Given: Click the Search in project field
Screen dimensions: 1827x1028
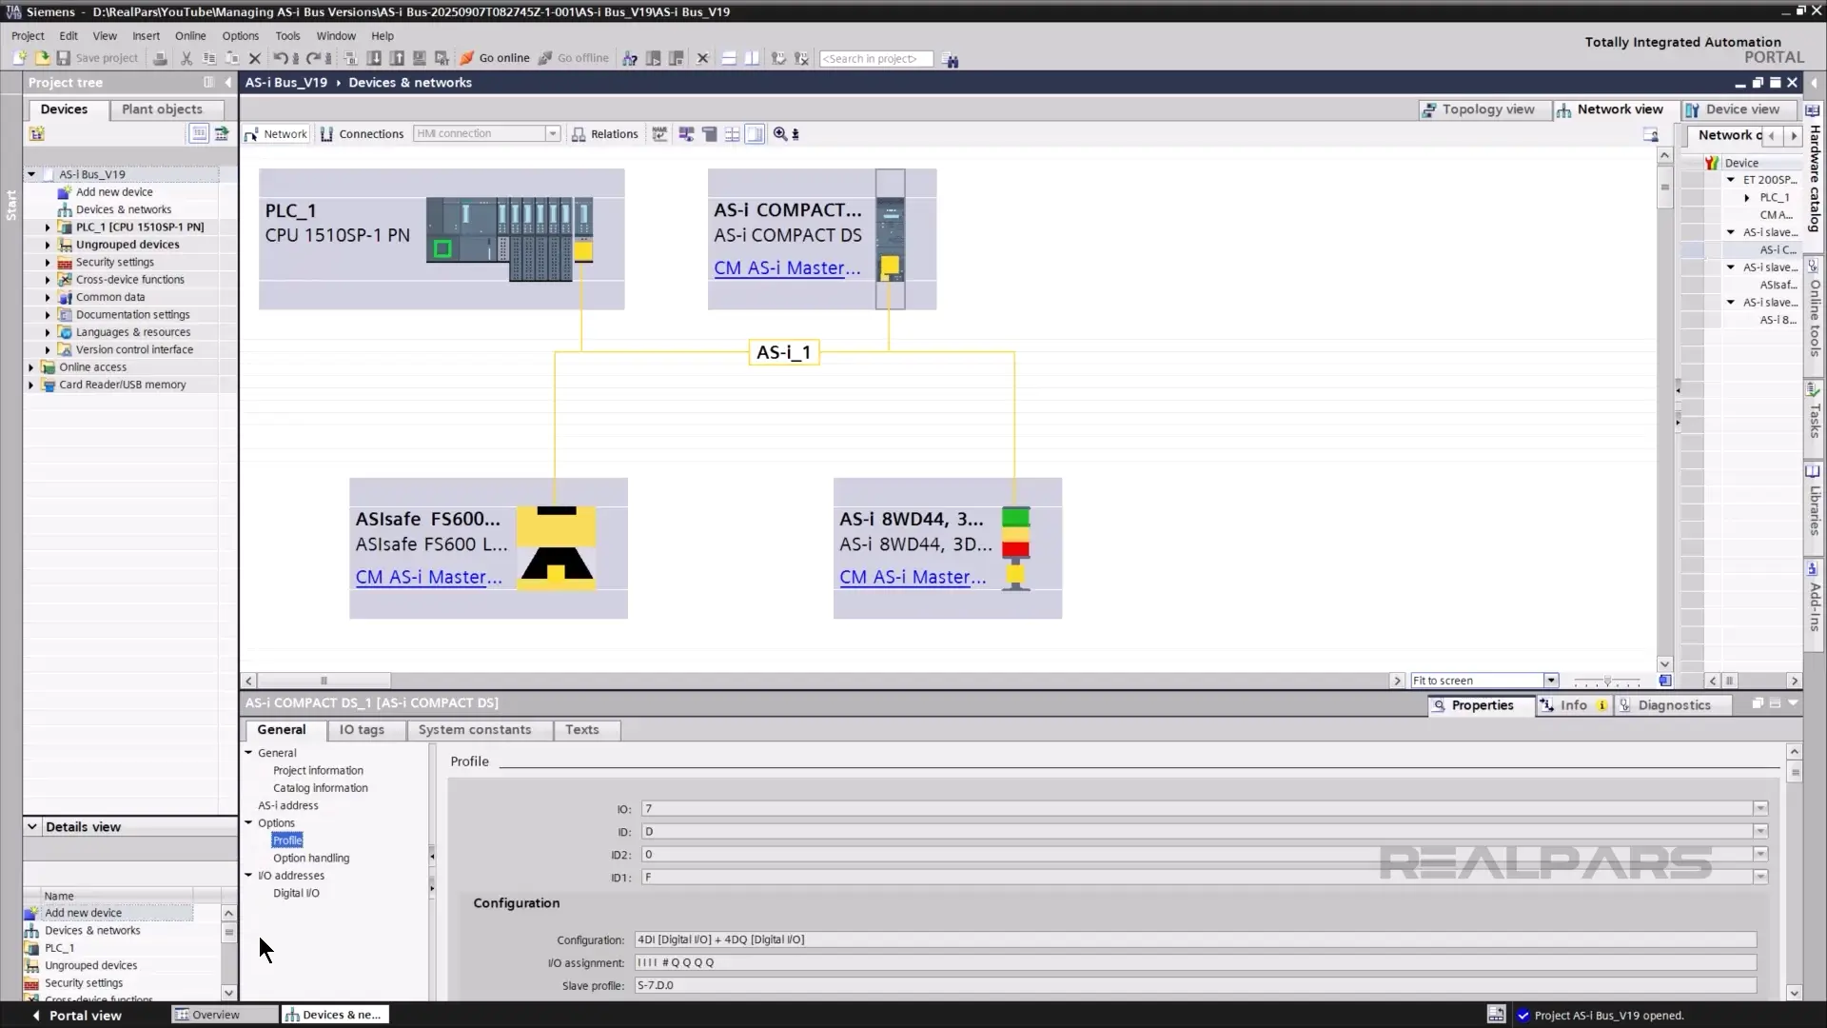Looking at the screenshot, I should coord(875,59).
